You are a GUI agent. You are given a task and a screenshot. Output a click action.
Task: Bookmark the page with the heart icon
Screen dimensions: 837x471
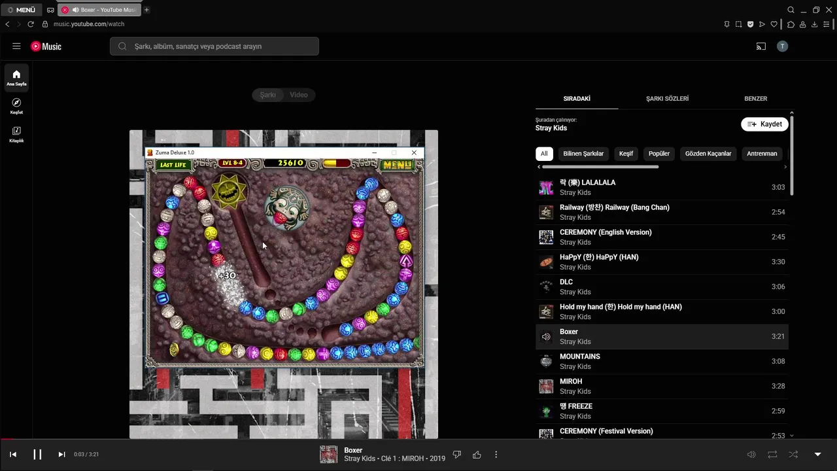coord(774,24)
